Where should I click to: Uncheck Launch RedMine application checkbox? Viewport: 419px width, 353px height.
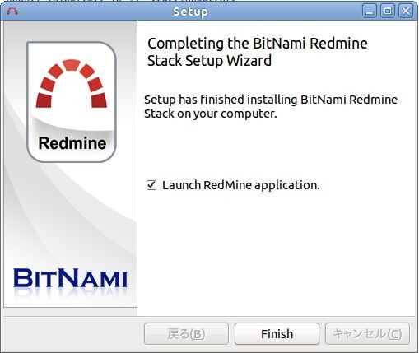[151, 185]
